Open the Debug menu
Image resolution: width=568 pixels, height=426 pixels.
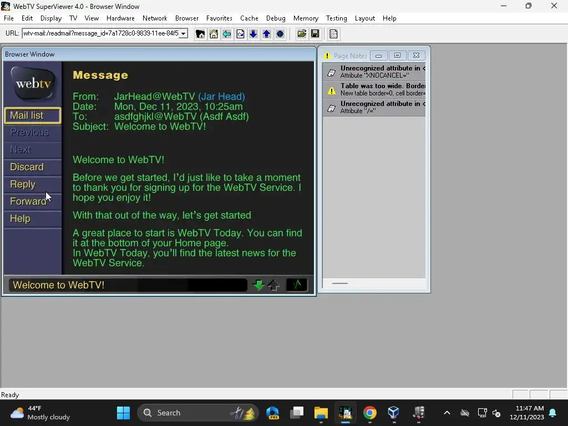pos(276,18)
